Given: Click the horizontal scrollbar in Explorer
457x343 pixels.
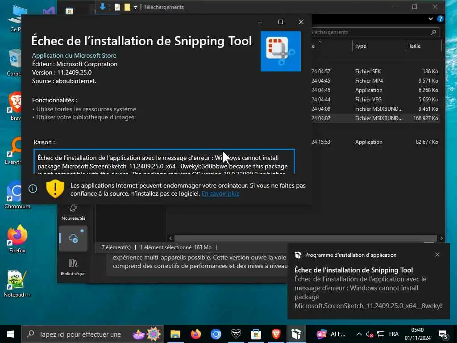Looking at the screenshot, I should point(305,238).
